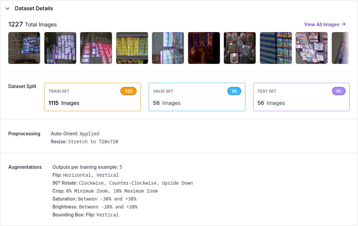Click the 'Flip: Horizontal, Vertical' line
The height and width of the screenshot is (226, 358).
[x=86, y=175]
